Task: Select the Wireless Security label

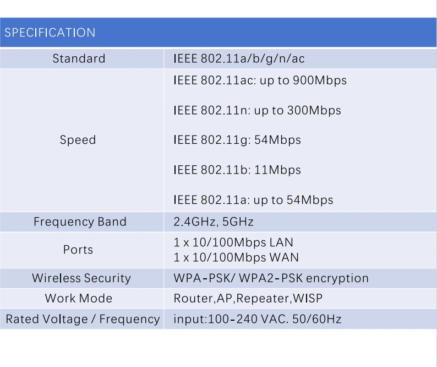Action: pos(81,278)
